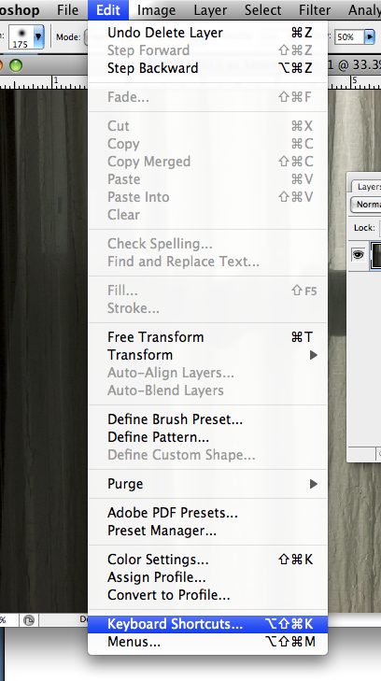
Task: Open the brush preset picker arrow
Action: [38, 37]
